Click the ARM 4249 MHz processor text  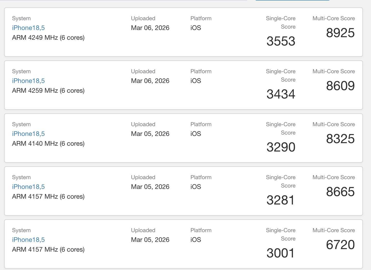point(48,38)
